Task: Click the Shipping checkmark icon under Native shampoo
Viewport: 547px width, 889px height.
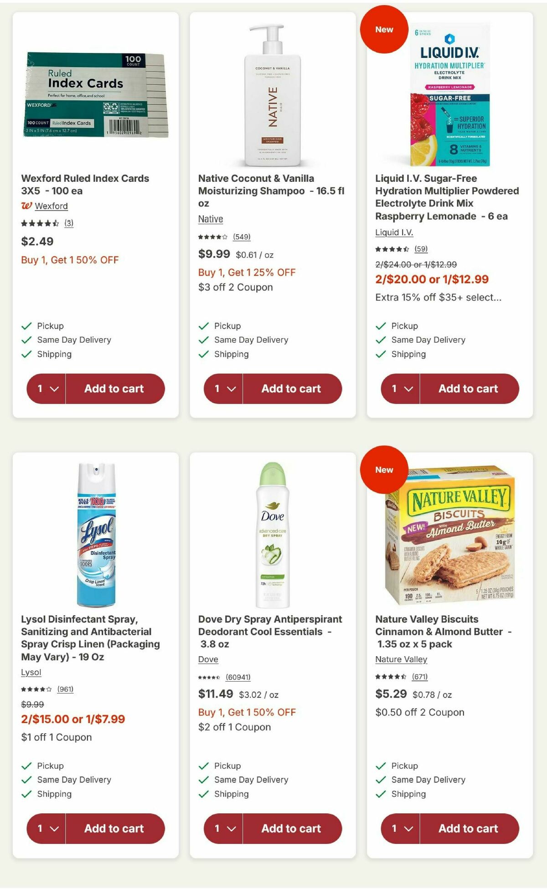Action: point(203,354)
